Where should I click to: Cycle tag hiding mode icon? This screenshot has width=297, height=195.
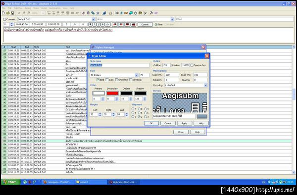pos(156,13)
